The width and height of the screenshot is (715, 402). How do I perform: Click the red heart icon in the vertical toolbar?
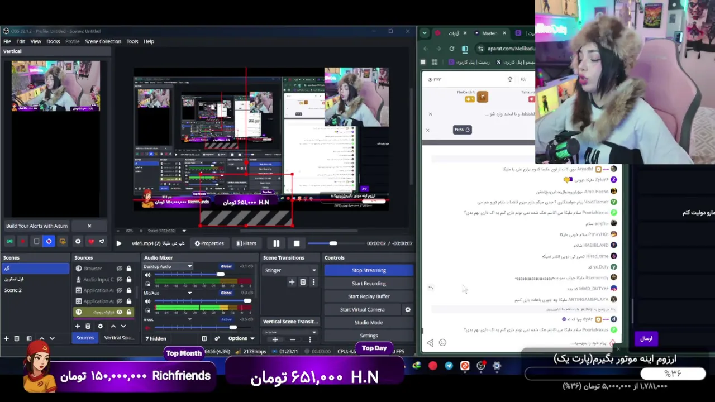pyautogui.click(x=91, y=241)
